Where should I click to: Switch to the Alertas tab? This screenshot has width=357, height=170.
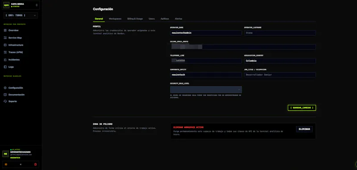tap(178, 19)
